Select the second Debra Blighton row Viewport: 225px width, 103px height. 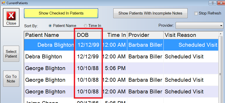[121, 57]
